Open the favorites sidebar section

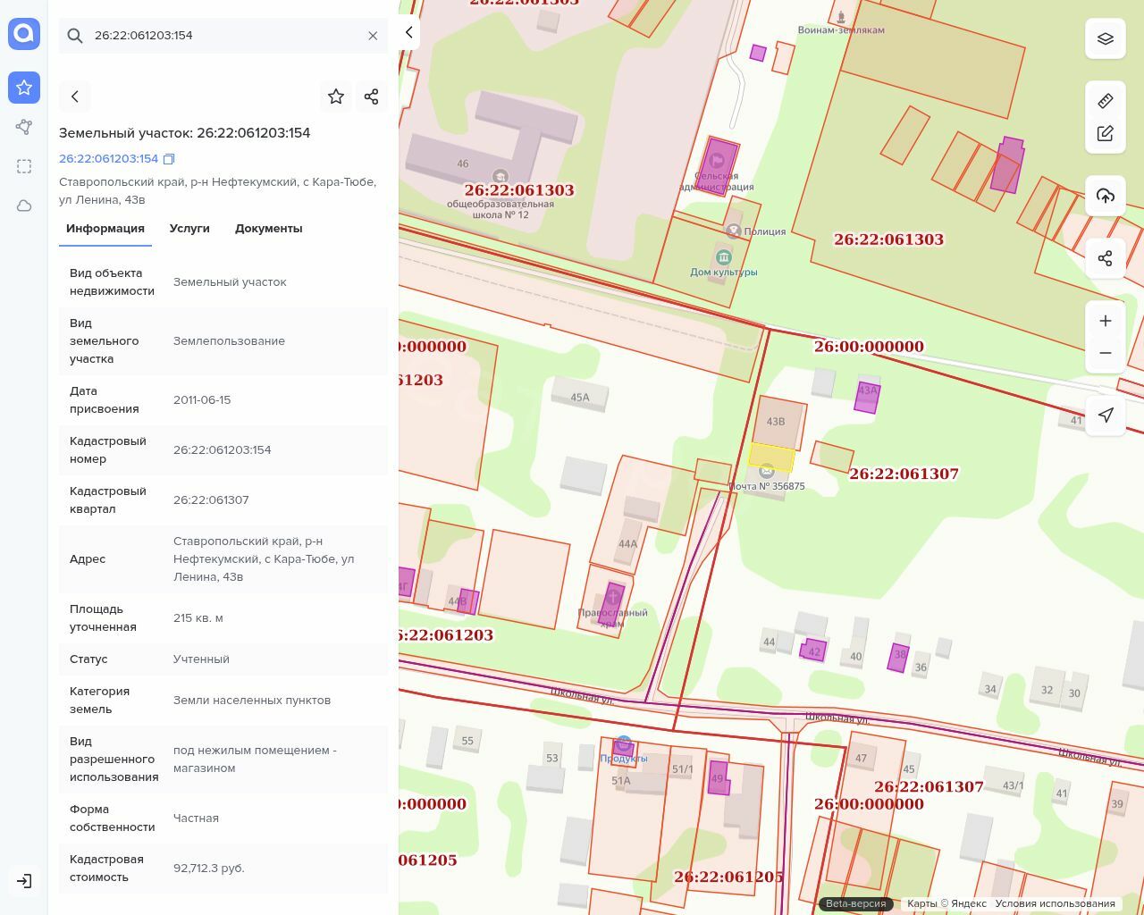[24, 88]
